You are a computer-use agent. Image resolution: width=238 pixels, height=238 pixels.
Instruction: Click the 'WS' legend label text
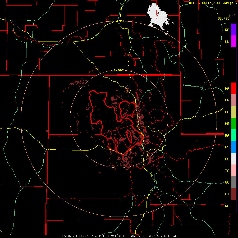click(x=227, y=147)
